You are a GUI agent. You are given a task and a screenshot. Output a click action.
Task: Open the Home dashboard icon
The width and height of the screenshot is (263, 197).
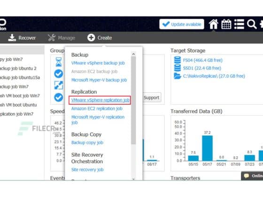tap(214, 24)
